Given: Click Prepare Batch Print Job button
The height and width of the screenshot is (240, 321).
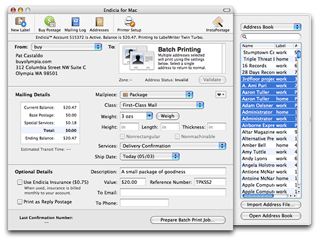Looking at the screenshot, I should coord(187,220).
